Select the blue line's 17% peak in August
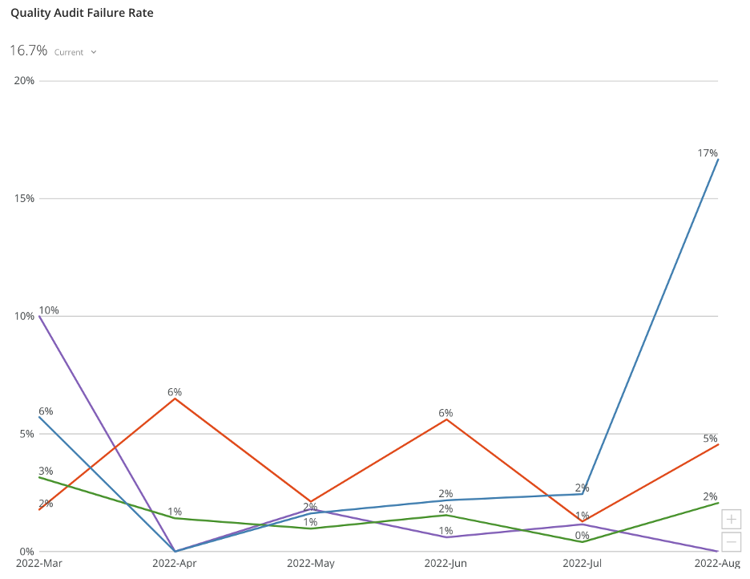Viewport: 750px width, 579px height. click(717, 160)
